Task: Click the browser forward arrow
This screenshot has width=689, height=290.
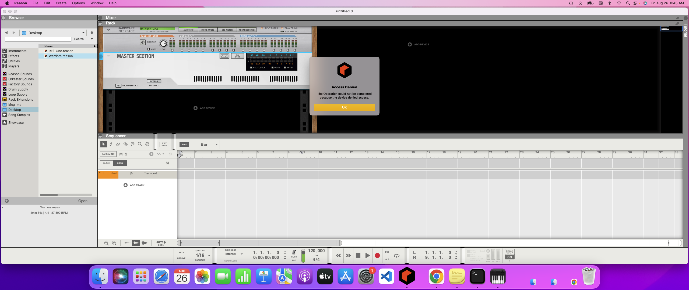Action: (14, 33)
